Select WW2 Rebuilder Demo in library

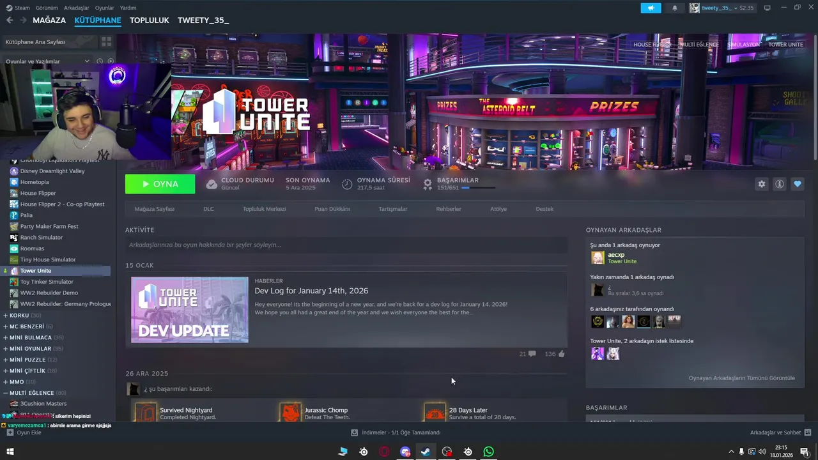[x=49, y=293]
